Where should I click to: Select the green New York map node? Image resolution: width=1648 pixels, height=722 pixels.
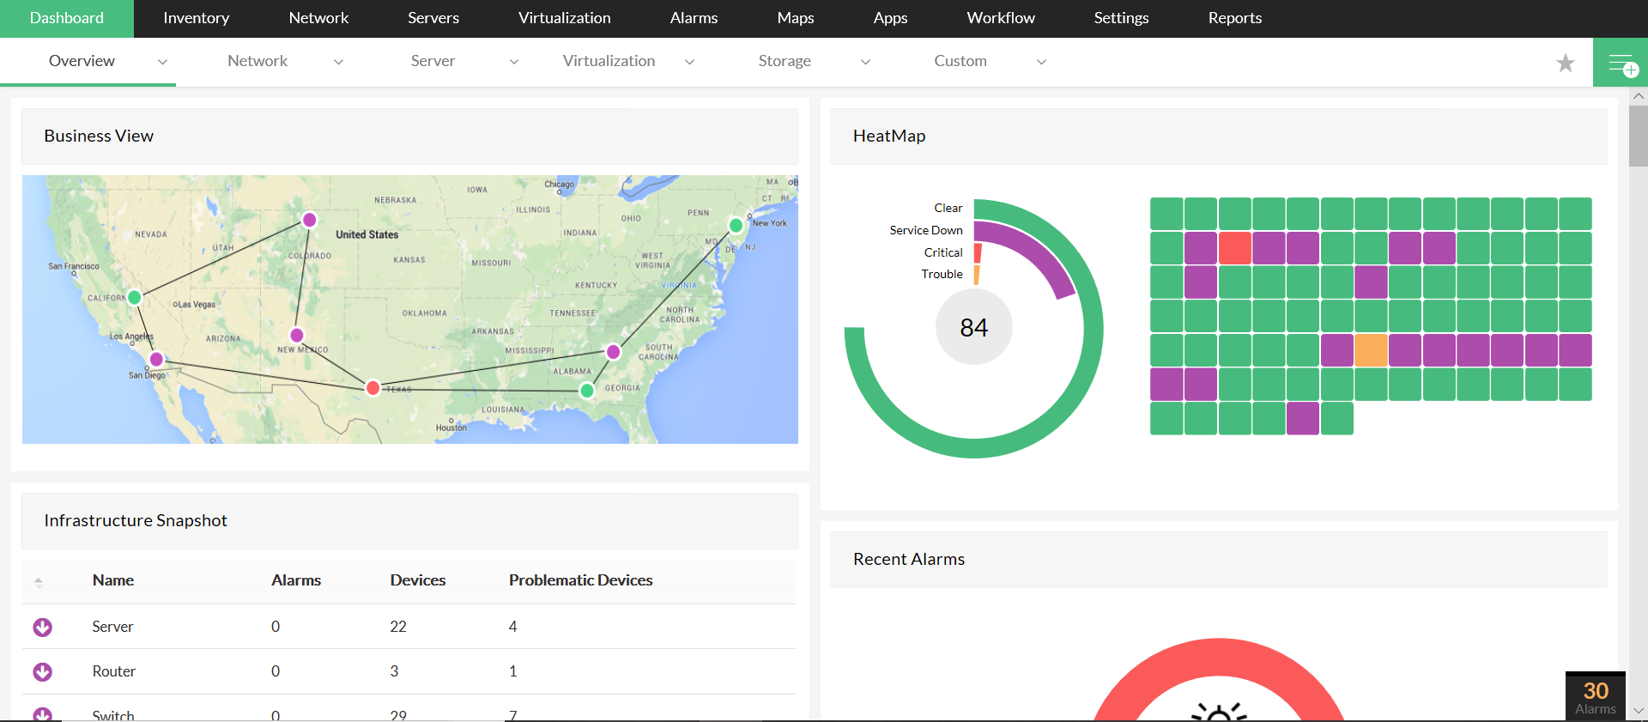click(x=736, y=225)
